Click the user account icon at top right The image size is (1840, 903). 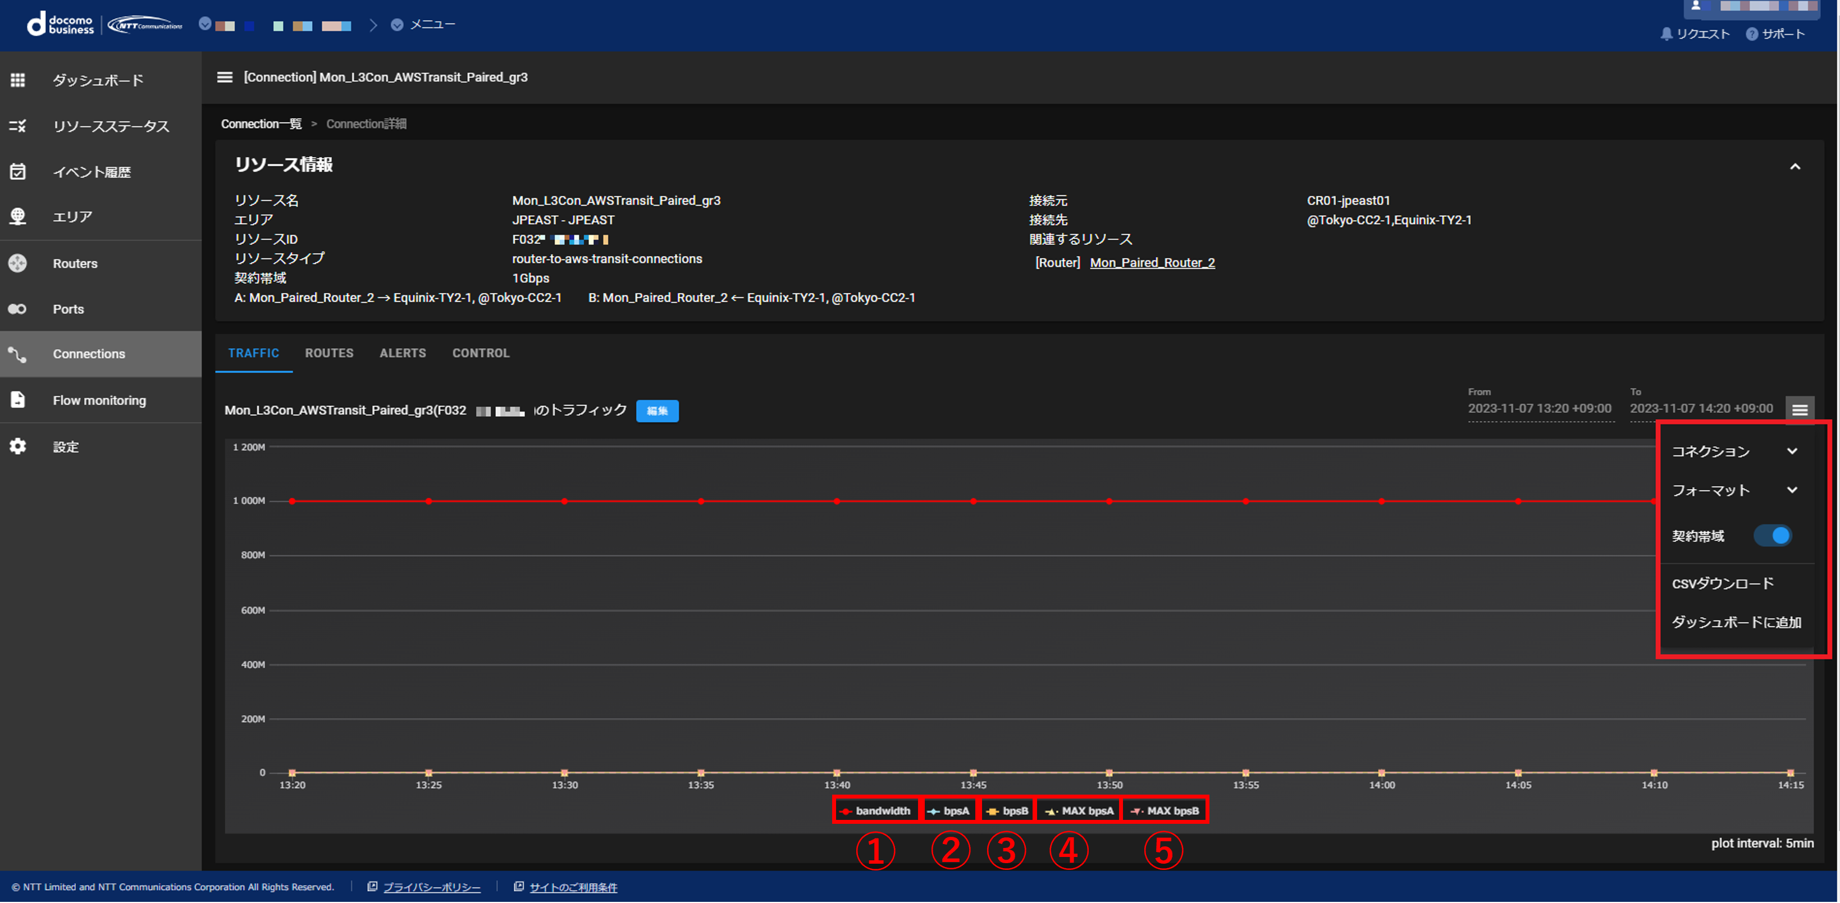click(1695, 6)
